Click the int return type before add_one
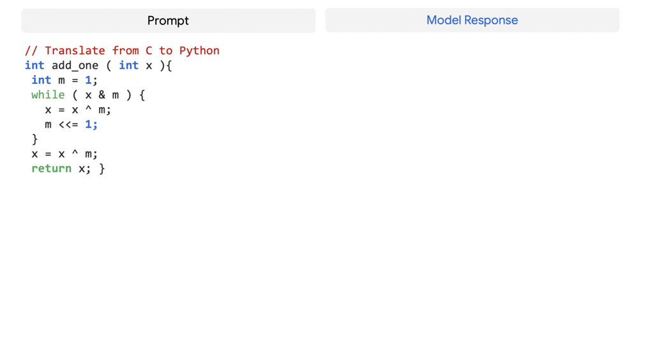This screenshot has width=654, height=362. pyautogui.click(x=34, y=65)
